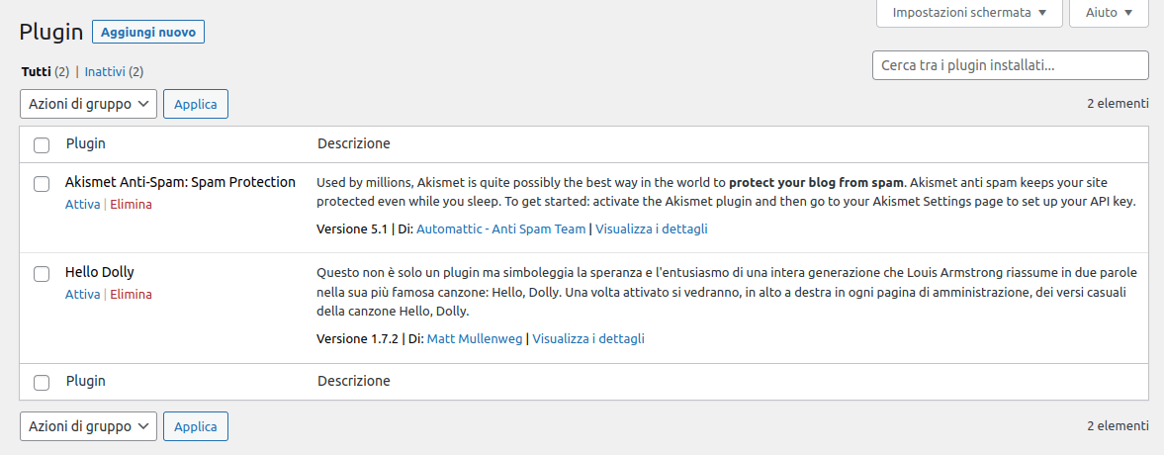Delete Hello Dolly using Elimina link
This screenshot has height=455, width=1164.
point(131,295)
